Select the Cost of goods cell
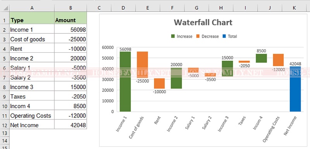The image size is (310, 149). pos(32,39)
